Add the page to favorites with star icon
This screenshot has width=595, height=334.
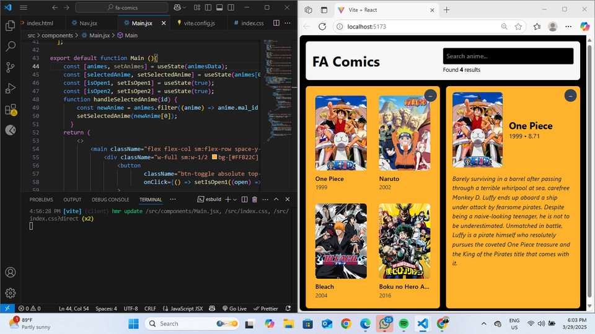click(518, 27)
